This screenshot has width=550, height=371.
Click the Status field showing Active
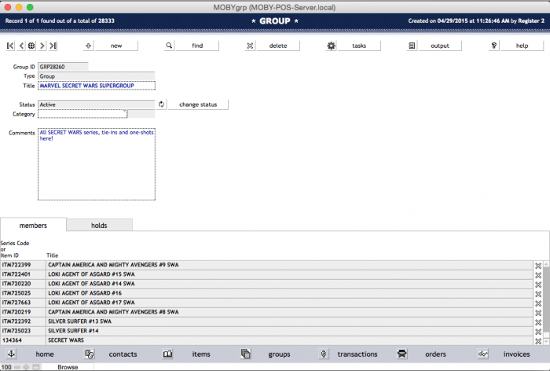[x=97, y=105]
